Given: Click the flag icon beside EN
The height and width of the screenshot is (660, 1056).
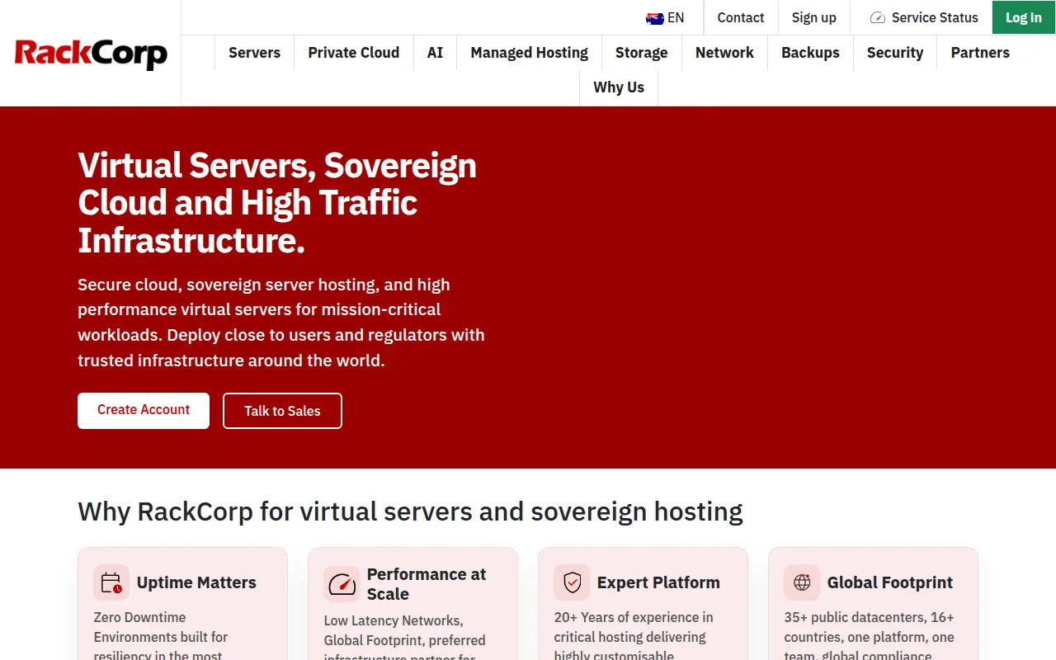Looking at the screenshot, I should 655,18.
